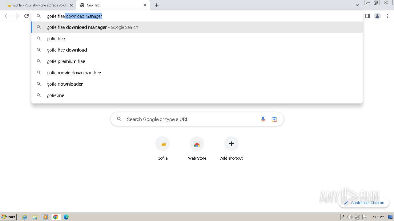This screenshot has width=394, height=221.
Task: Open the side panel icon
Action: tap(367, 16)
